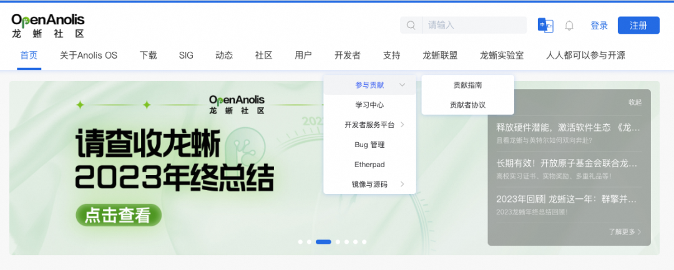This screenshot has width=674, height=270.
Task: Open notifications bell icon
Action: [x=569, y=26]
